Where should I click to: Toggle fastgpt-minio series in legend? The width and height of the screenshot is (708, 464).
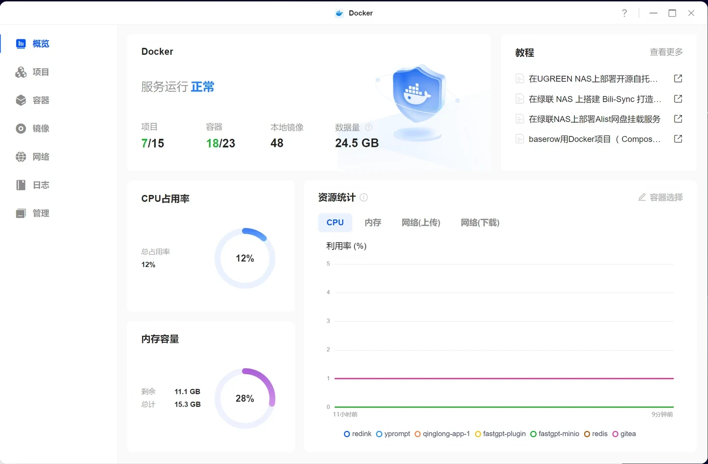(x=555, y=434)
